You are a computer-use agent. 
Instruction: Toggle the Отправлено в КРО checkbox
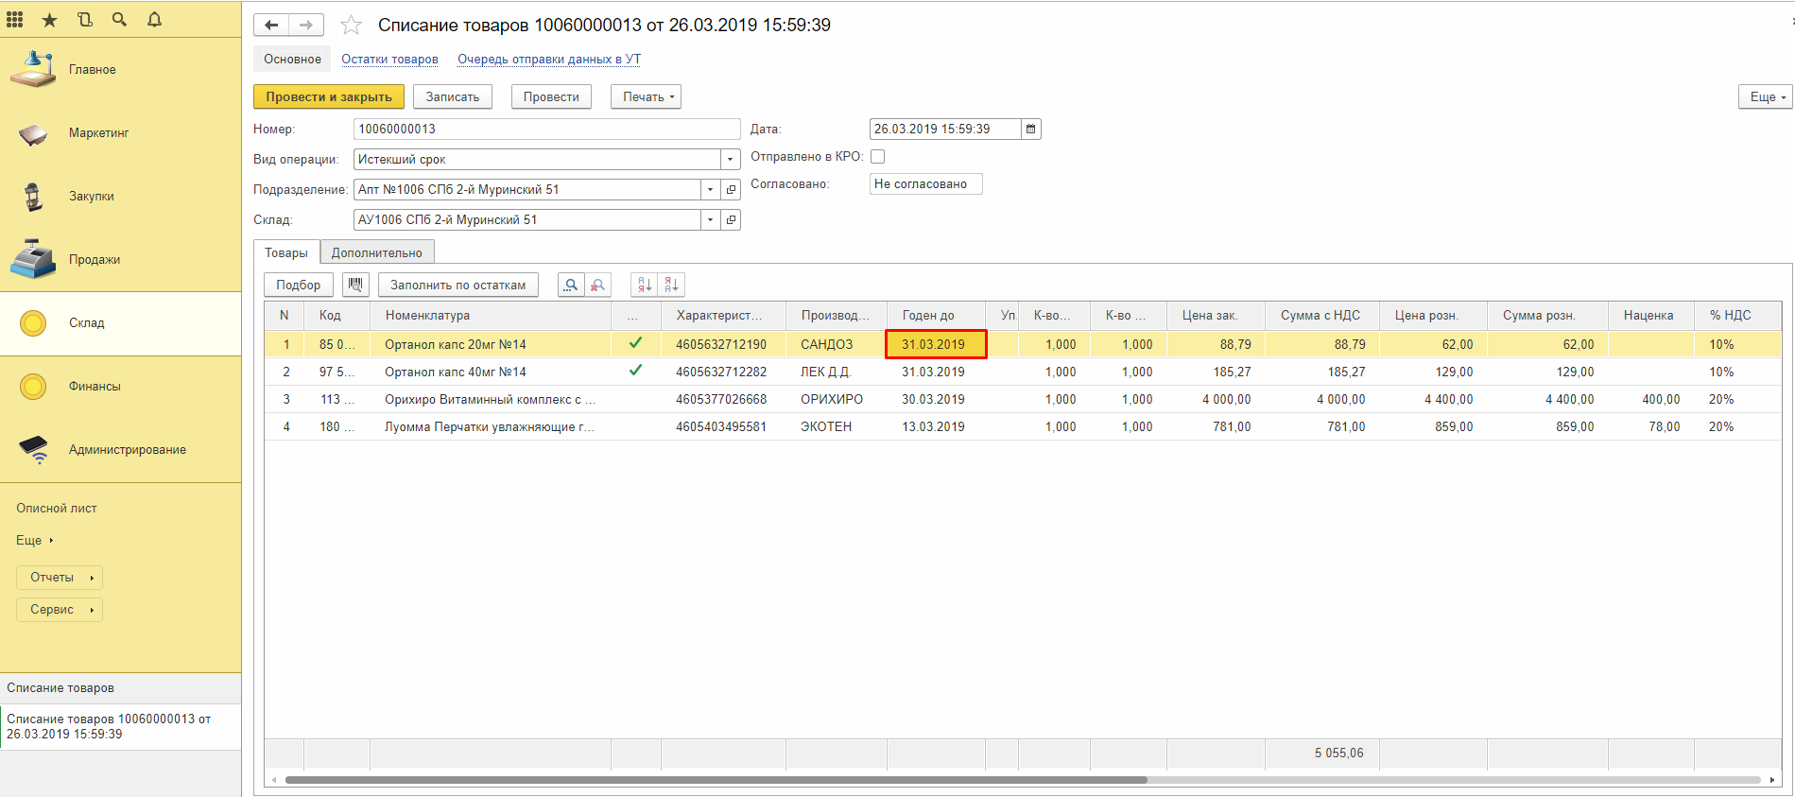pyautogui.click(x=877, y=157)
